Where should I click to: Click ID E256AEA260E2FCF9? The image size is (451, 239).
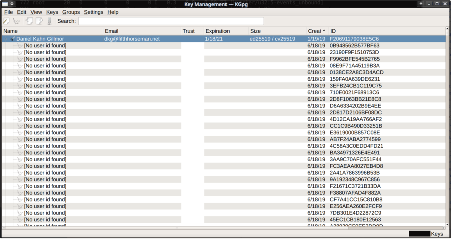tap(356, 206)
